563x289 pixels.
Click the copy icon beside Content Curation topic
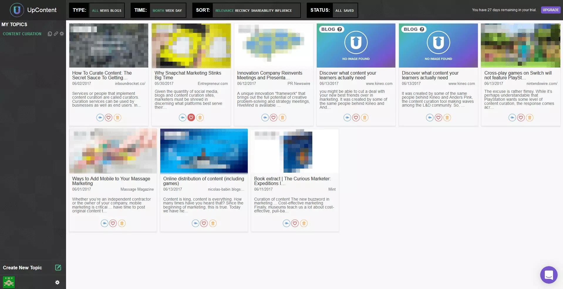click(x=50, y=34)
